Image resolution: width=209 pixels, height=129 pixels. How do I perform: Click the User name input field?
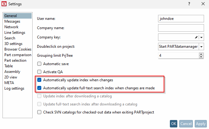tap(181, 19)
